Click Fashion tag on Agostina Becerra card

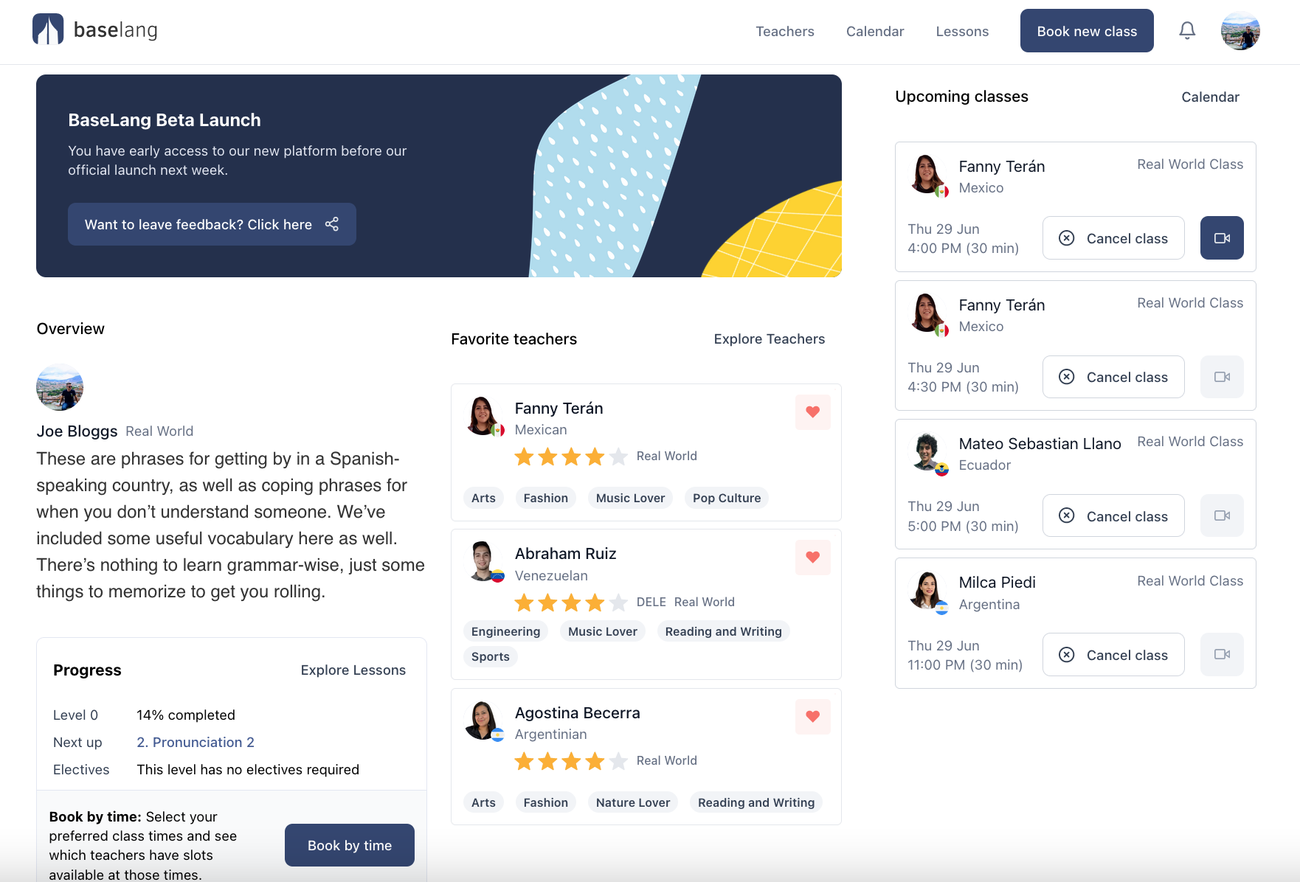coord(545,802)
